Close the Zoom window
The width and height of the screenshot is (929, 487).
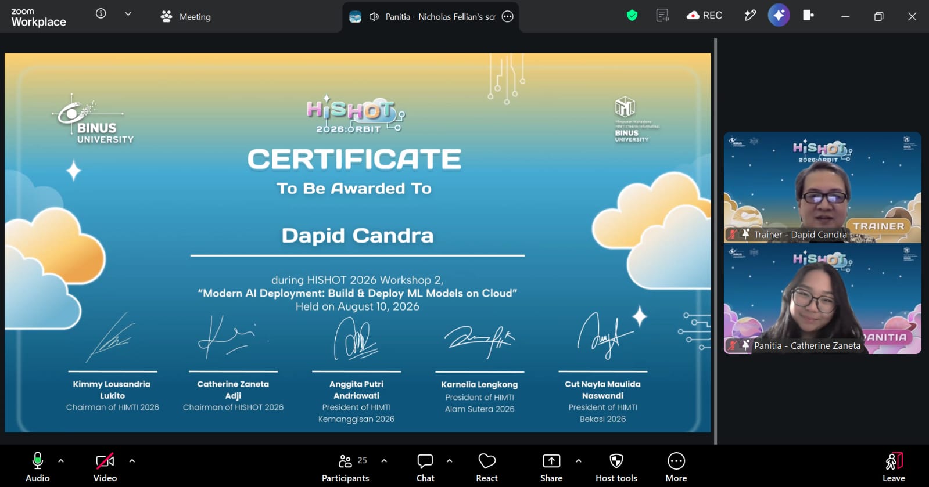click(912, 16)
